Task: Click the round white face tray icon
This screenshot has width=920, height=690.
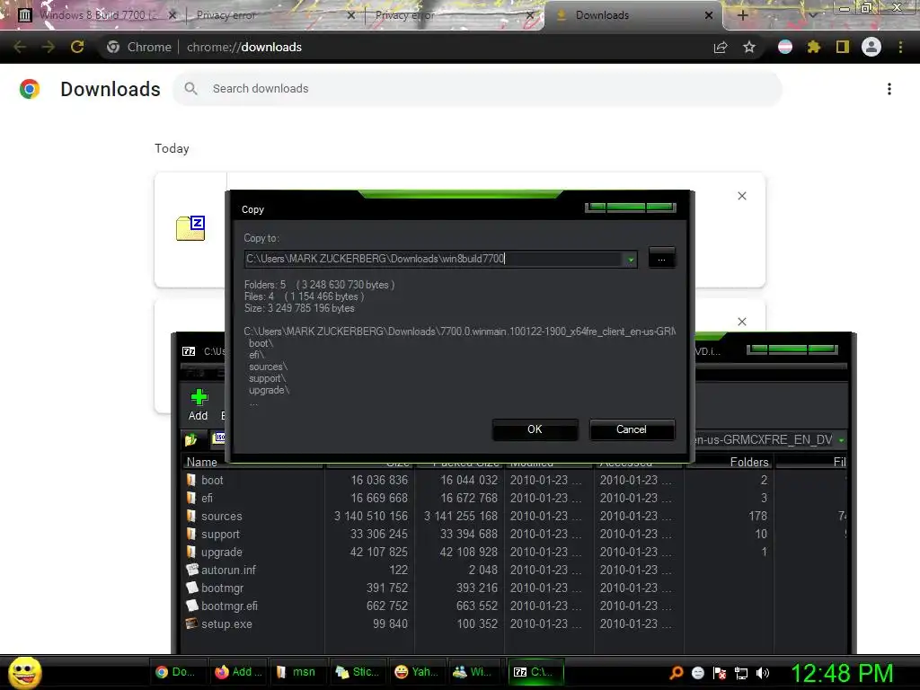Action: click(697, 672)
